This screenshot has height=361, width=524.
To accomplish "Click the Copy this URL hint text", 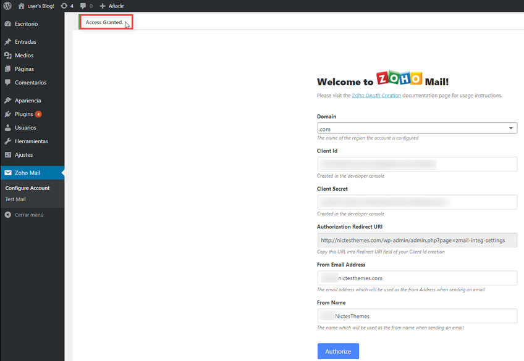I will [381, 252].
